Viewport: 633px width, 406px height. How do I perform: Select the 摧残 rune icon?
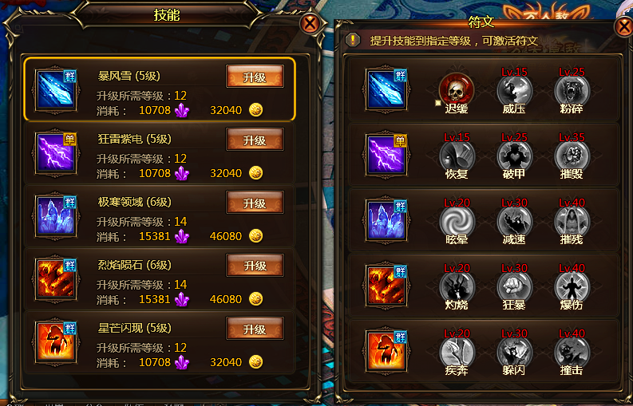pos(572,221)
